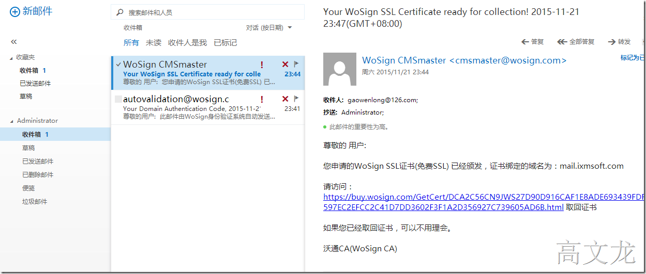The image size is (646, 274).
Task: Click the 答复 reply button
Action: (x=537, y=42)
